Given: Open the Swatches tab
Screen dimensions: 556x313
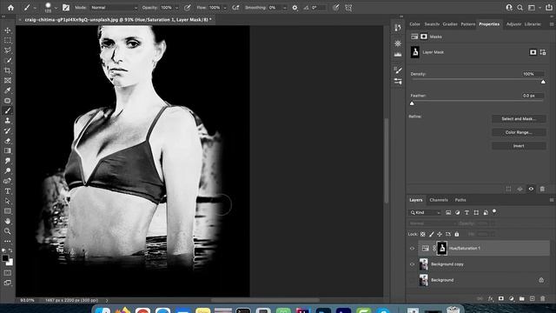Looking at the screenshot, I should point(432,24).
